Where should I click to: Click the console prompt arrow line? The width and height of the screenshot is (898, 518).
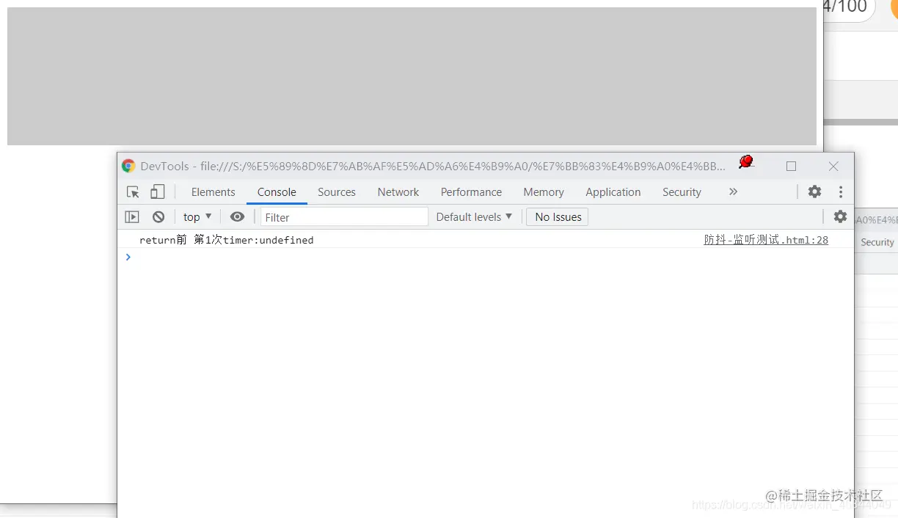pos(485,258)
